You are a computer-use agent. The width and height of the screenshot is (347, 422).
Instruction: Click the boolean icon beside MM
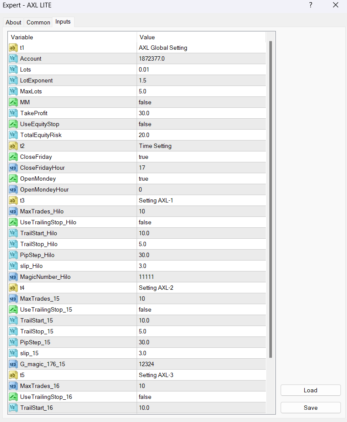click(13, 102)
